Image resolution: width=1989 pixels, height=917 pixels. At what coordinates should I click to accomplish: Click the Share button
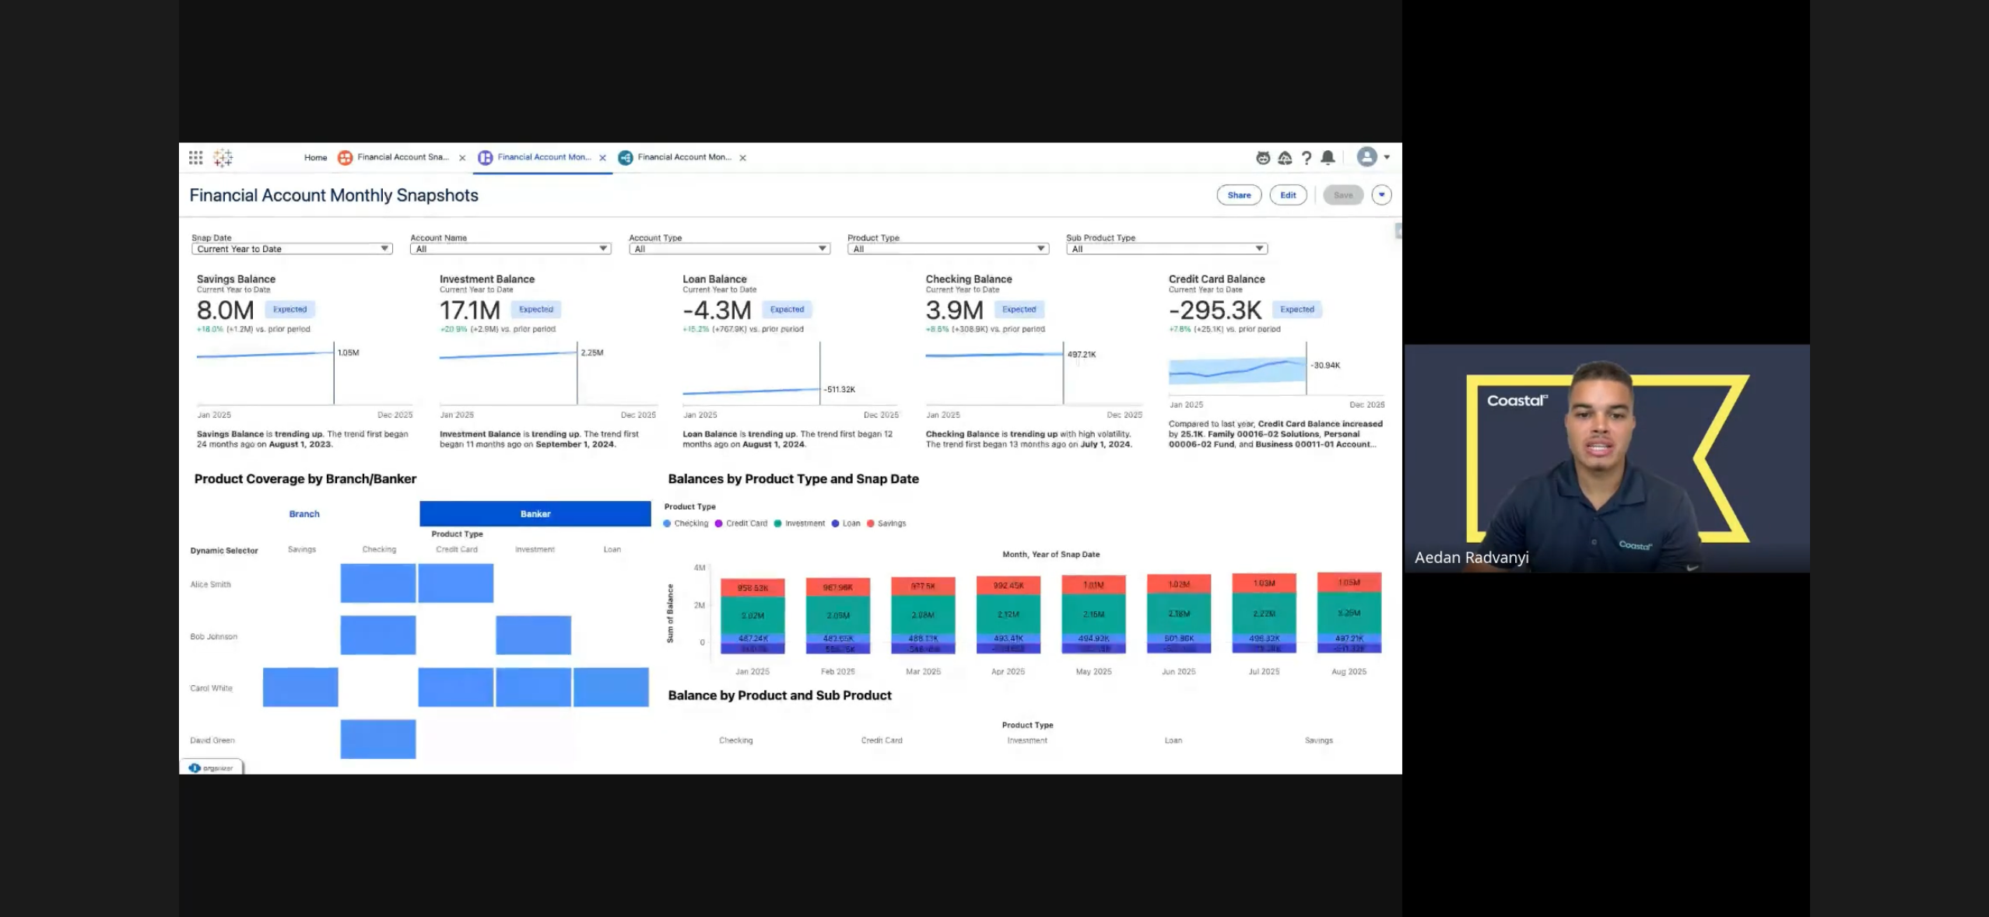pos(1239,195)
